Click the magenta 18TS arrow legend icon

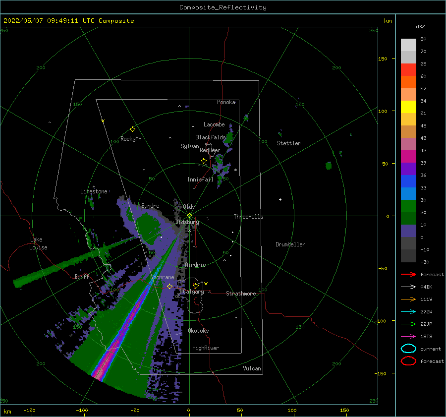408,336
